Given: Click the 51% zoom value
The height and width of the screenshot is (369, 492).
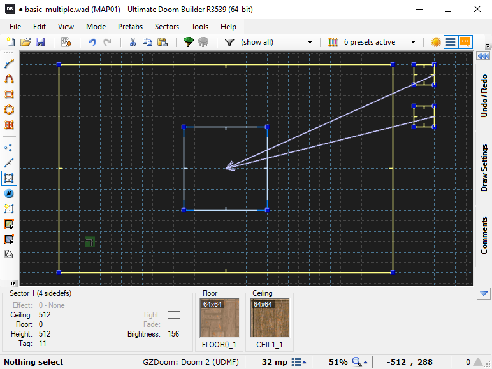Looking at the screenshot, I should coord(338,362).
